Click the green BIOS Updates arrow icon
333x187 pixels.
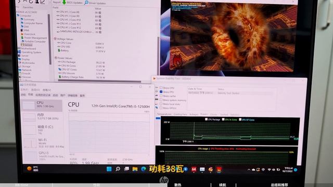click(64, 2)
